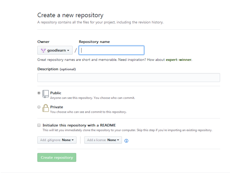Enable Initialize this repository with a README
Screen dimensions: 230x178
coord(39,125)
